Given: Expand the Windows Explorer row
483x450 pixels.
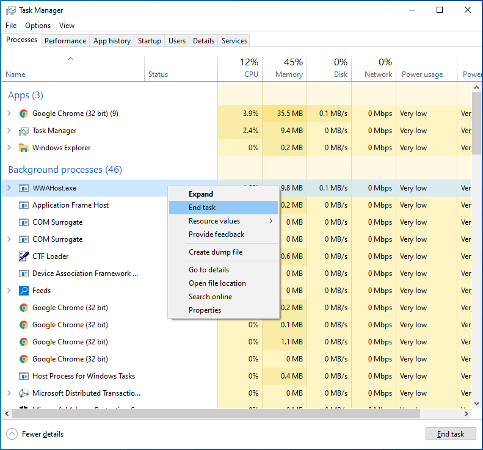Looking at the screenshot, I should coord(9,148).
